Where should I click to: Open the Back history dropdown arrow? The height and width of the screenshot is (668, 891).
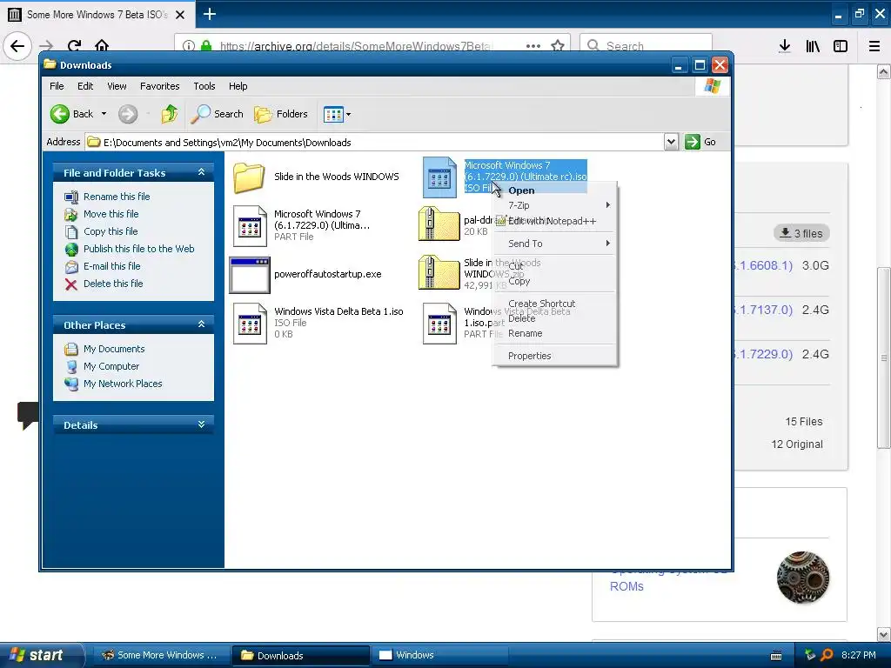(104, 114)
